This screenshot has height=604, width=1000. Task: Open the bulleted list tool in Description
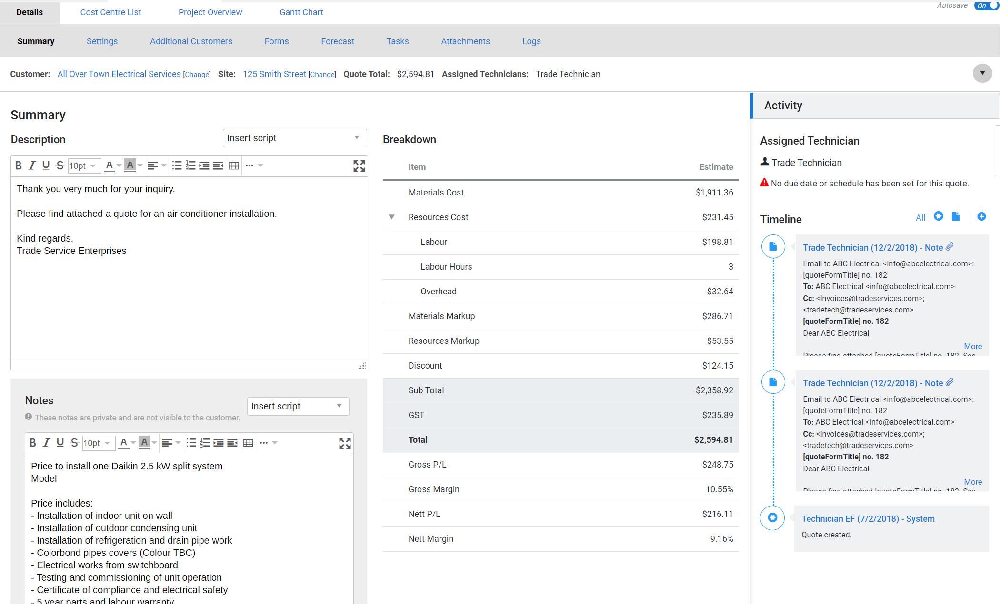177,166
